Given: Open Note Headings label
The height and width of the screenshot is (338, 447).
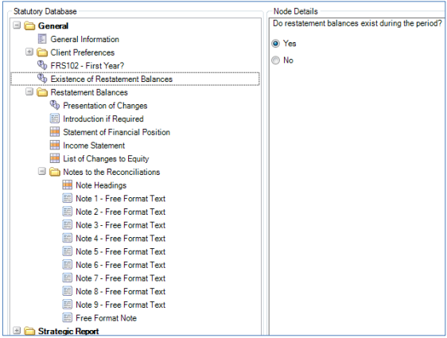Looking at the screenshot, I should [x=101, y=185].
